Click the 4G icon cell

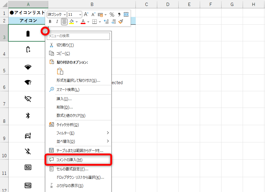[28, 185]
